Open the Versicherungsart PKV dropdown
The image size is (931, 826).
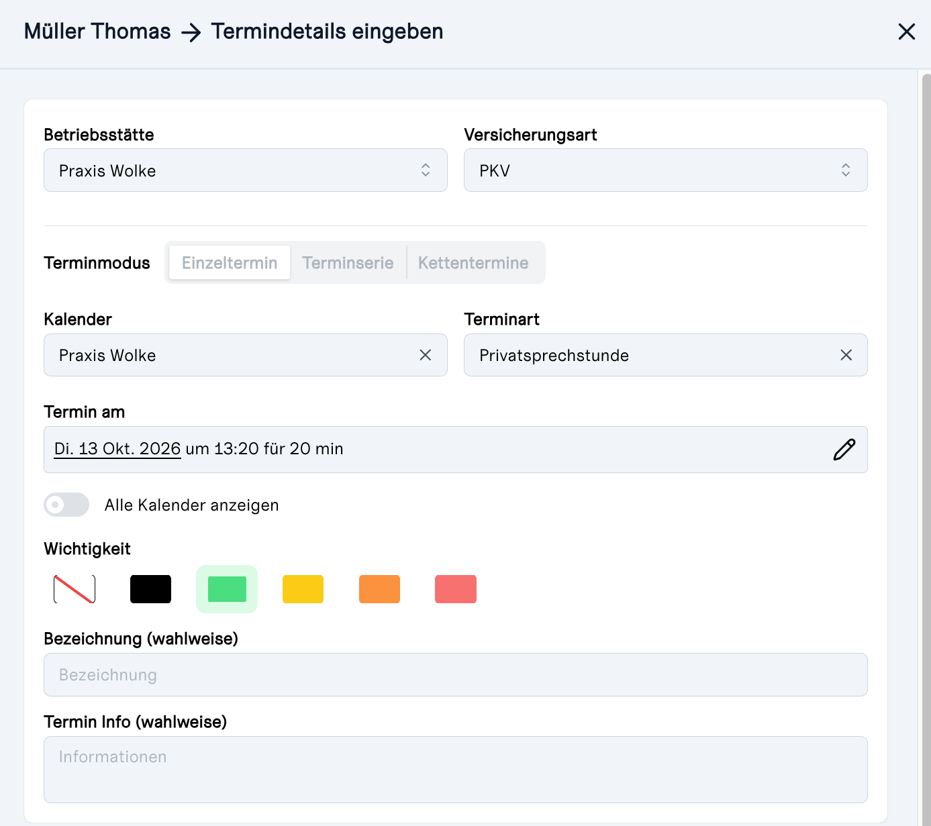click(x=666, y=170)
